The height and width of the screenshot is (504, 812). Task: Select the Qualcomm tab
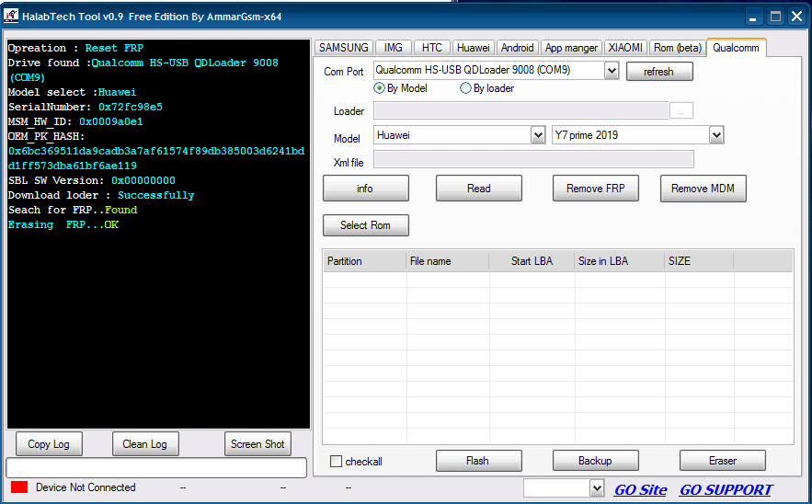[x=736, y=48]
